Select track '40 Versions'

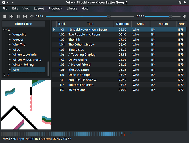pyautogui.click(x=119, y=90)
